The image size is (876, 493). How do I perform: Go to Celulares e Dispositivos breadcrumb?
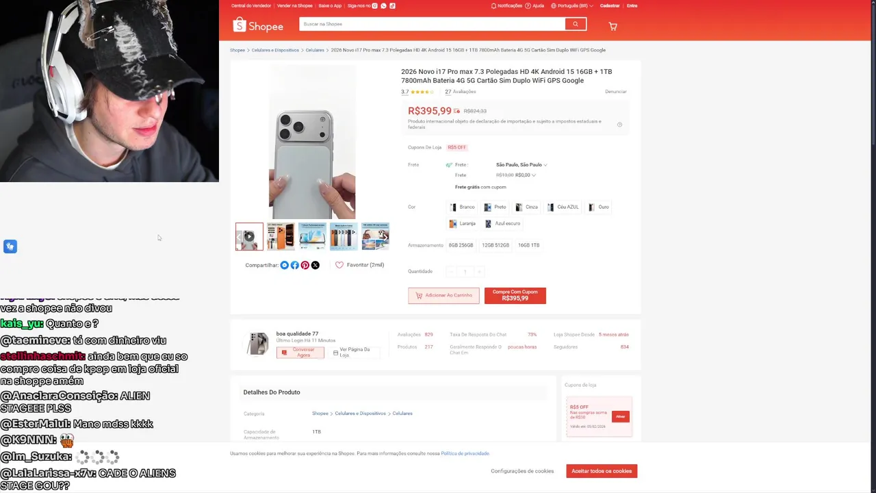[x=275, y=50]
